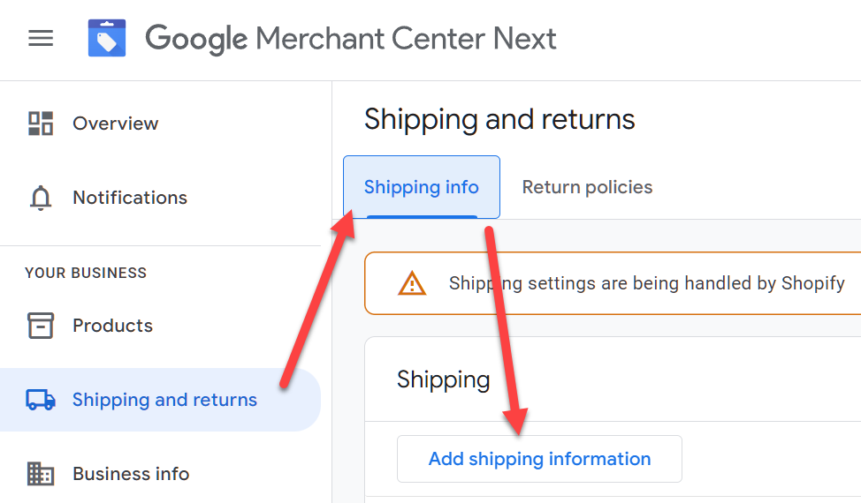Switch to the Shipping info tab
861x503 pixels.
(x=421, y=187)
